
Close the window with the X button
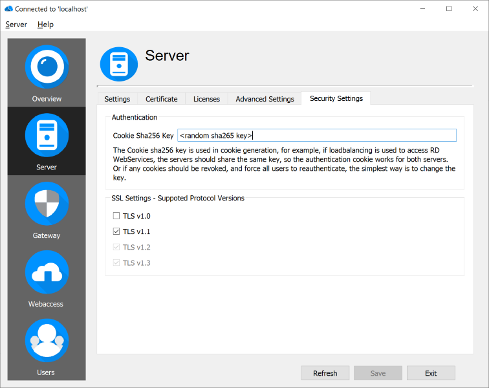pyautogui.click(x=475, y=9)
